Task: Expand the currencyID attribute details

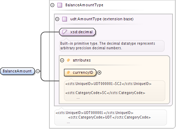Action: (x=99, y=72)
